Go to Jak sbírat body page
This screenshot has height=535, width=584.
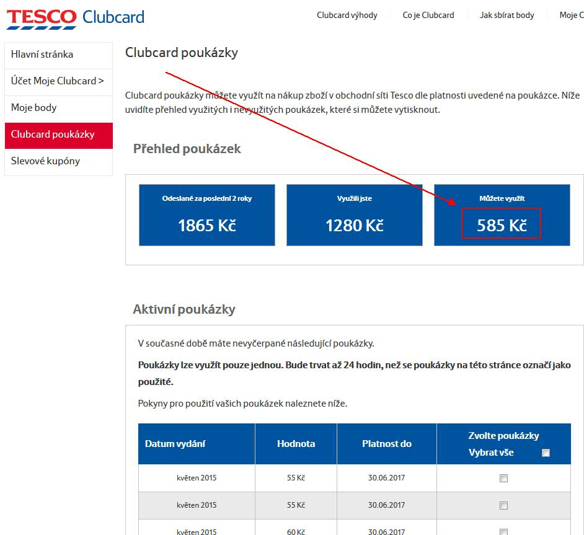pos(507,15)
